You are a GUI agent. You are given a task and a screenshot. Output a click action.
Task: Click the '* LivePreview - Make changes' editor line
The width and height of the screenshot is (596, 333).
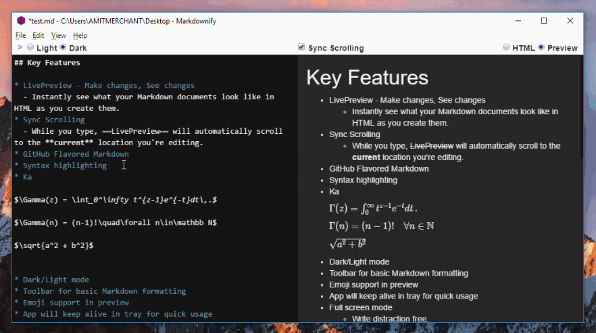(x=105, y=86)
